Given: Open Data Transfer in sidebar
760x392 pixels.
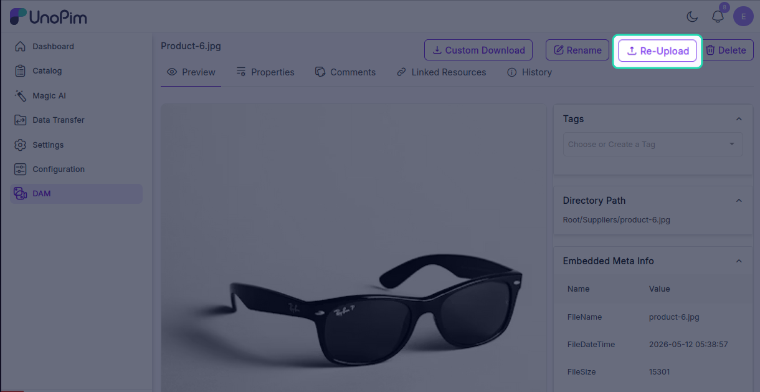Looking at the screenshot, I should point(77,120).
